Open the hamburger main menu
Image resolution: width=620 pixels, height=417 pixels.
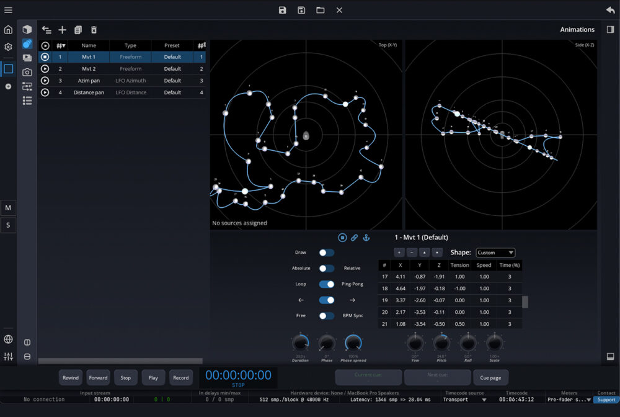click(8, 10)
